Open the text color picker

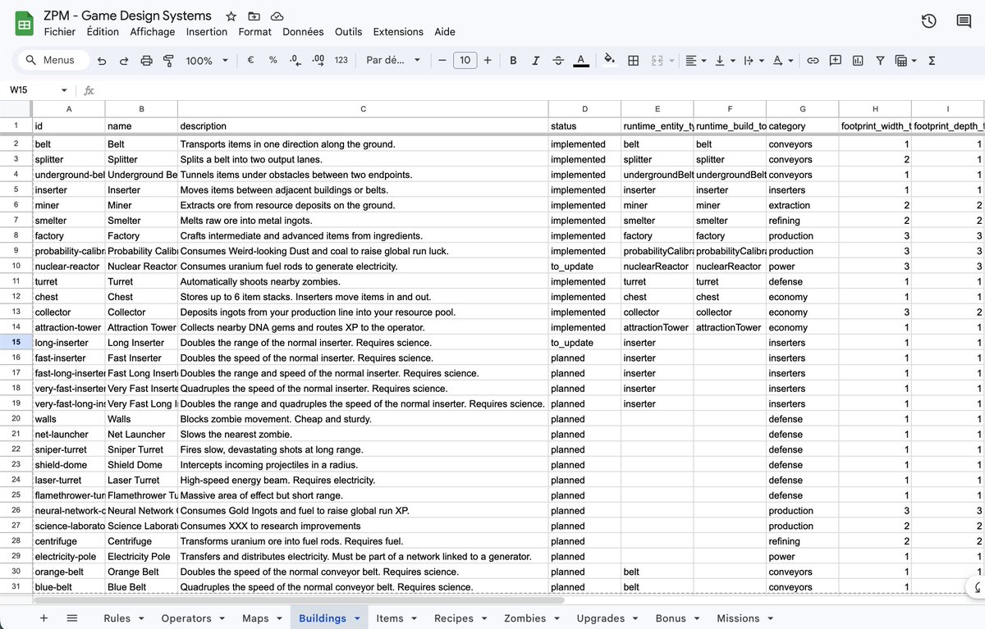click(581, 60)
